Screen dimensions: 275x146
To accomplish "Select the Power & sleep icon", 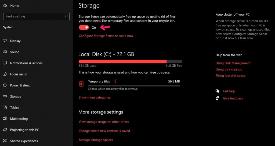I will point(5,85).
